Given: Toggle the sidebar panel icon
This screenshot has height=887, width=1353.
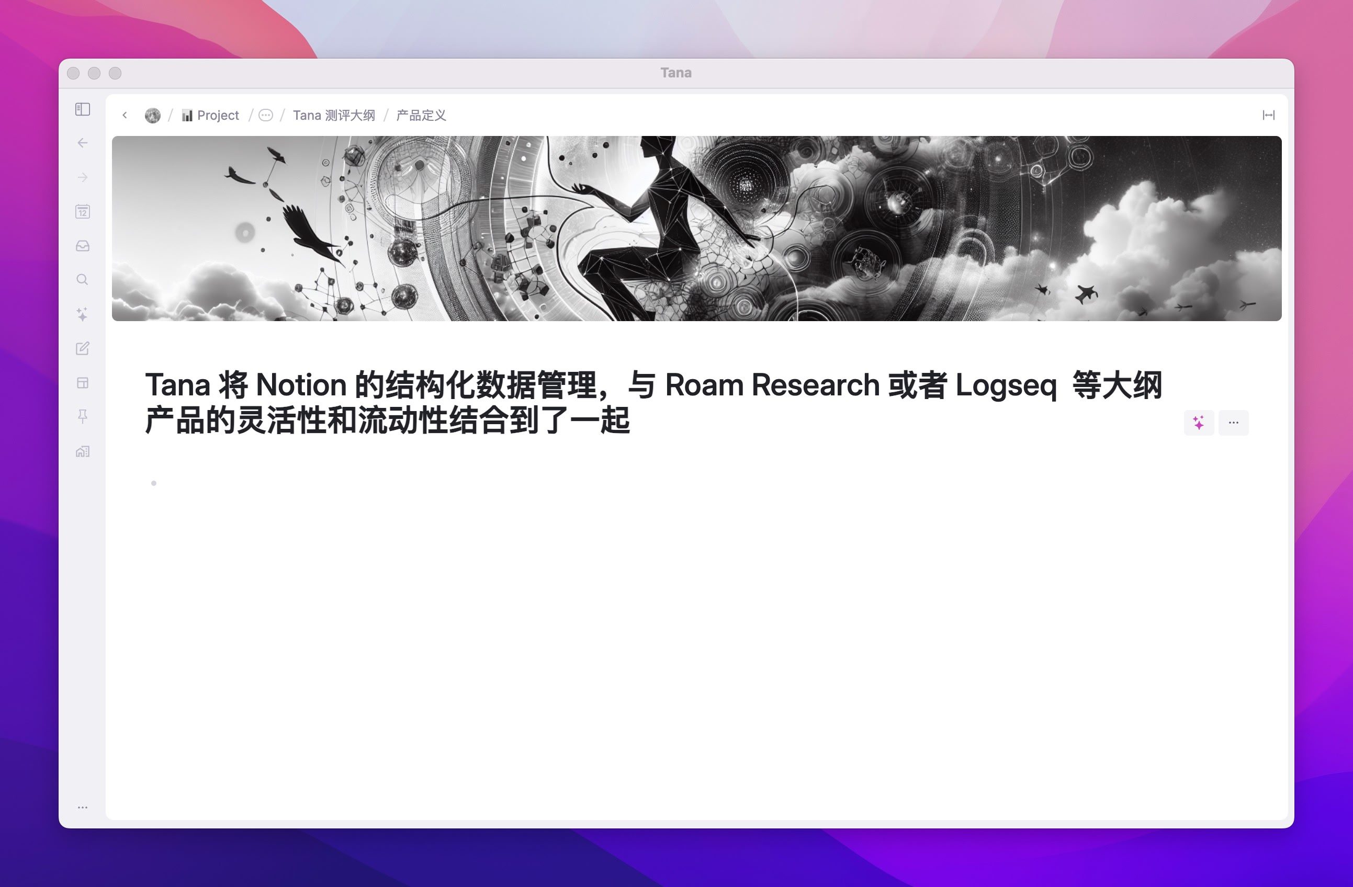Looking at the screenshot, I should (x=83, y=109).
